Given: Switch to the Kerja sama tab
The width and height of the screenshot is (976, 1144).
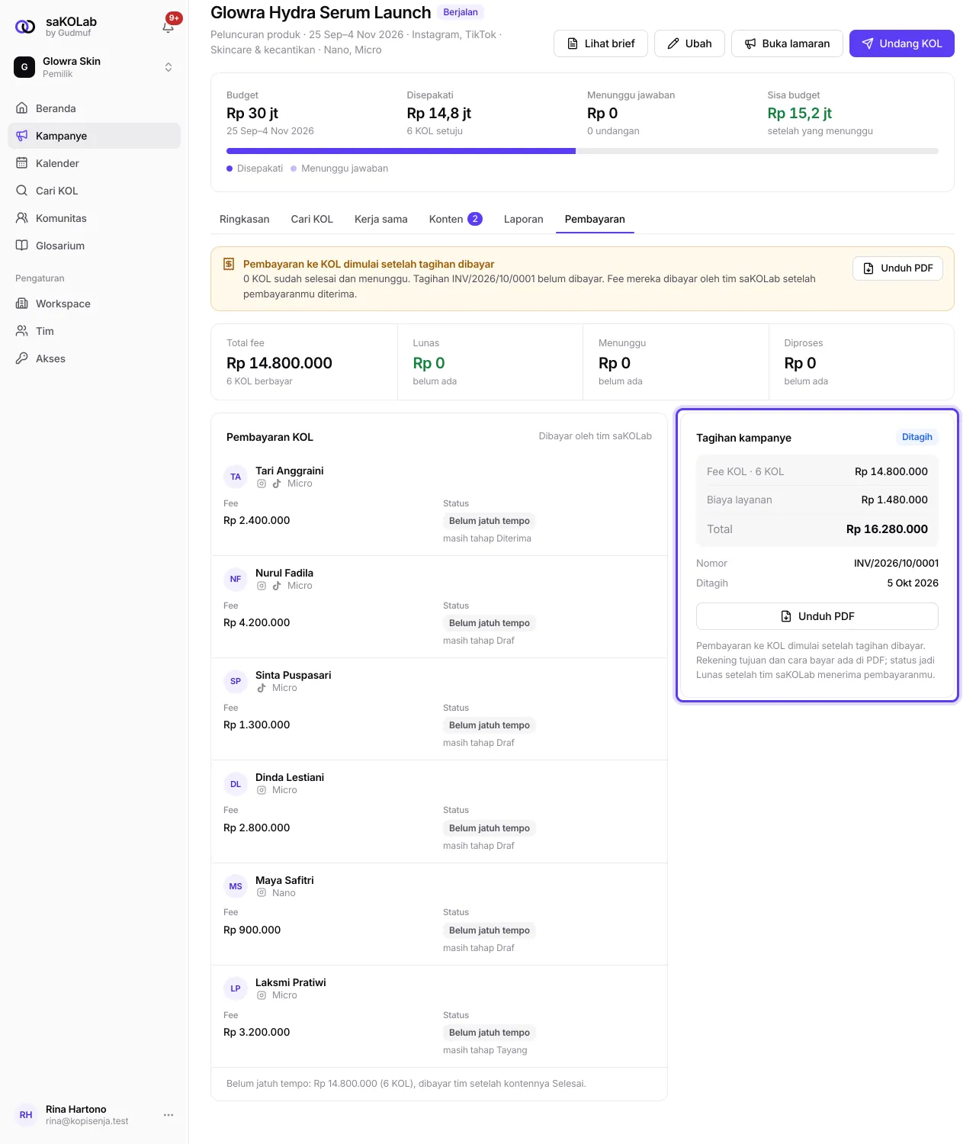Looking at the screenshot, I should pyautogui.click(x=381, y=219).
